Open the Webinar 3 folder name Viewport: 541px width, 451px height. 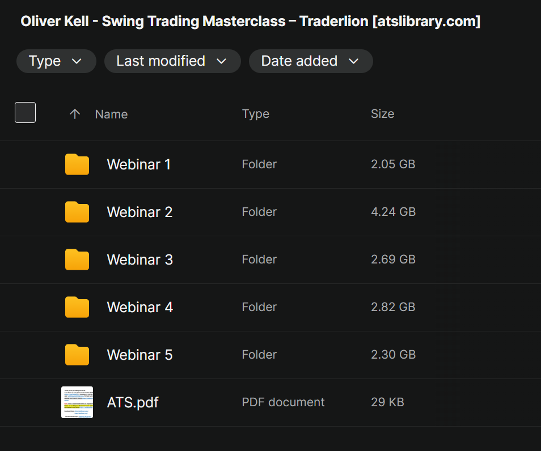(140, 259)
